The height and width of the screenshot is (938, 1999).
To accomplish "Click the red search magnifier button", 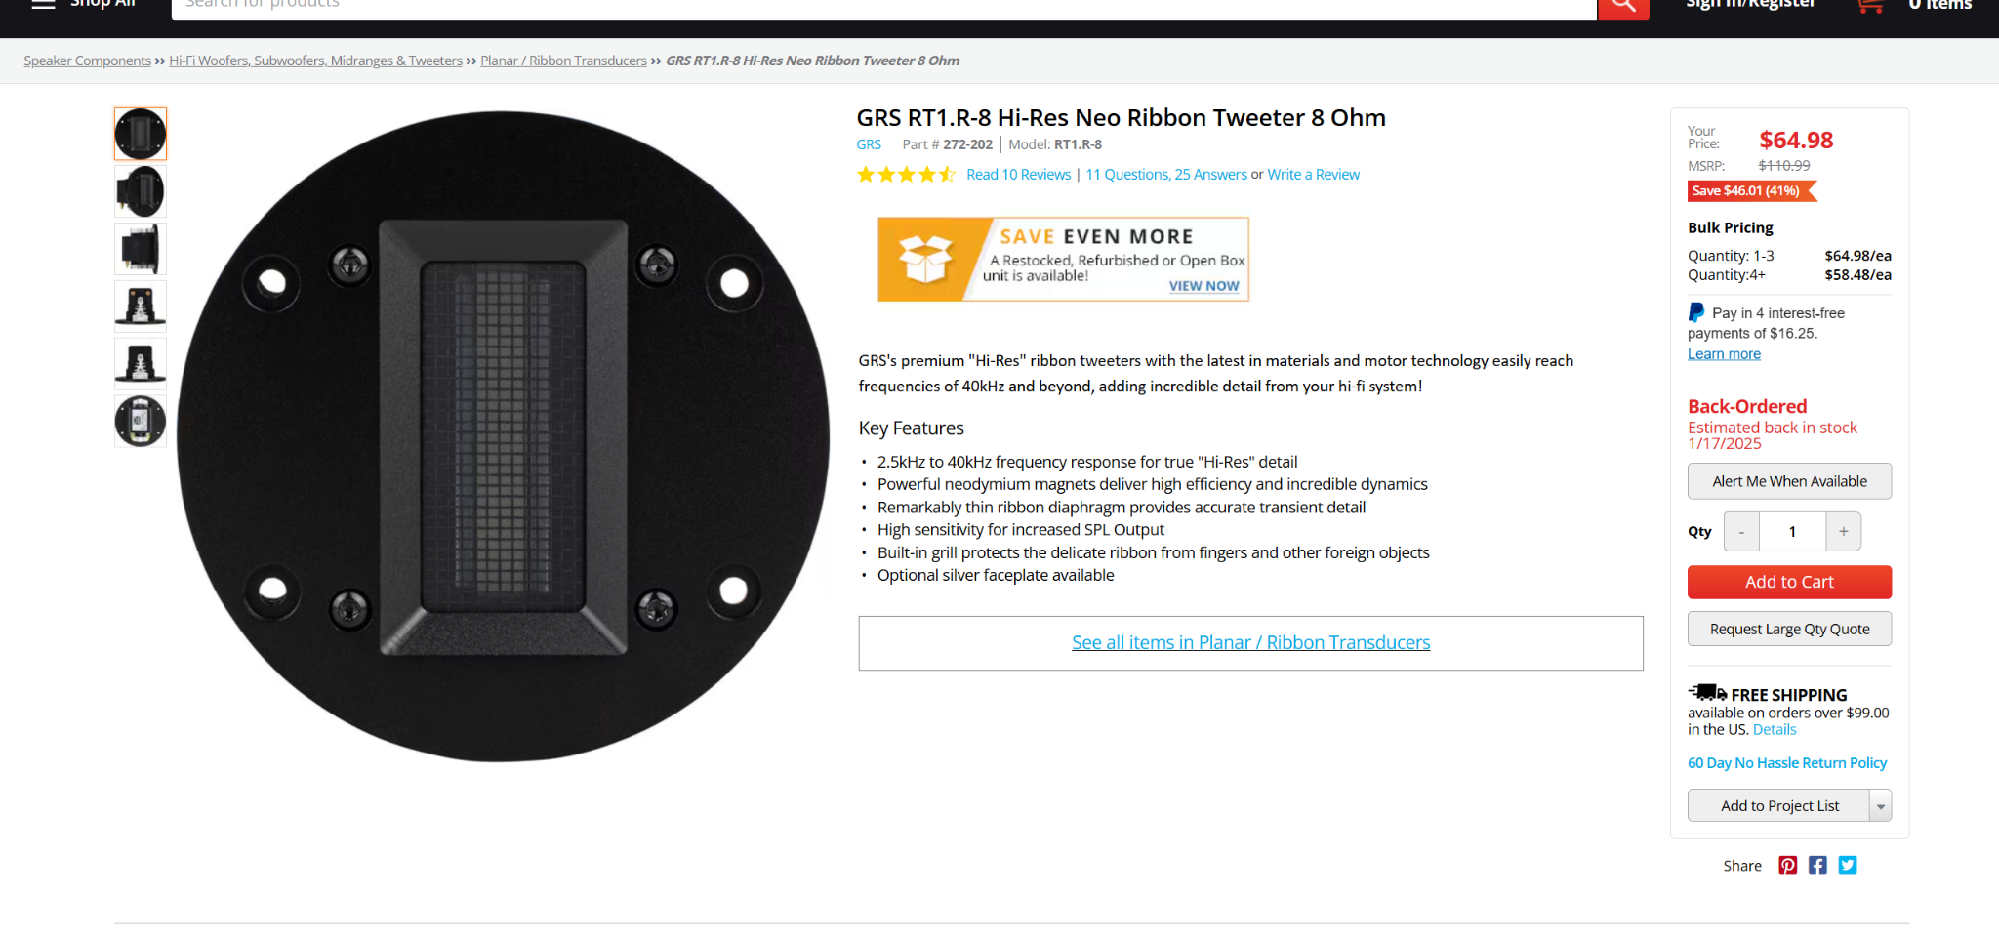I will click(x=1623, y=8).
